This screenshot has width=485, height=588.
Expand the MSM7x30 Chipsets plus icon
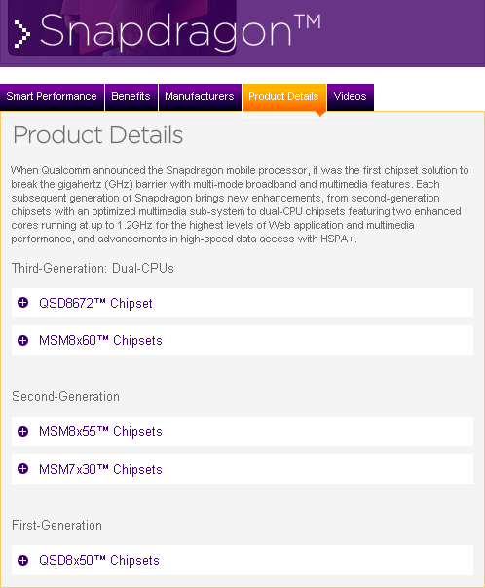pos(22,469)
